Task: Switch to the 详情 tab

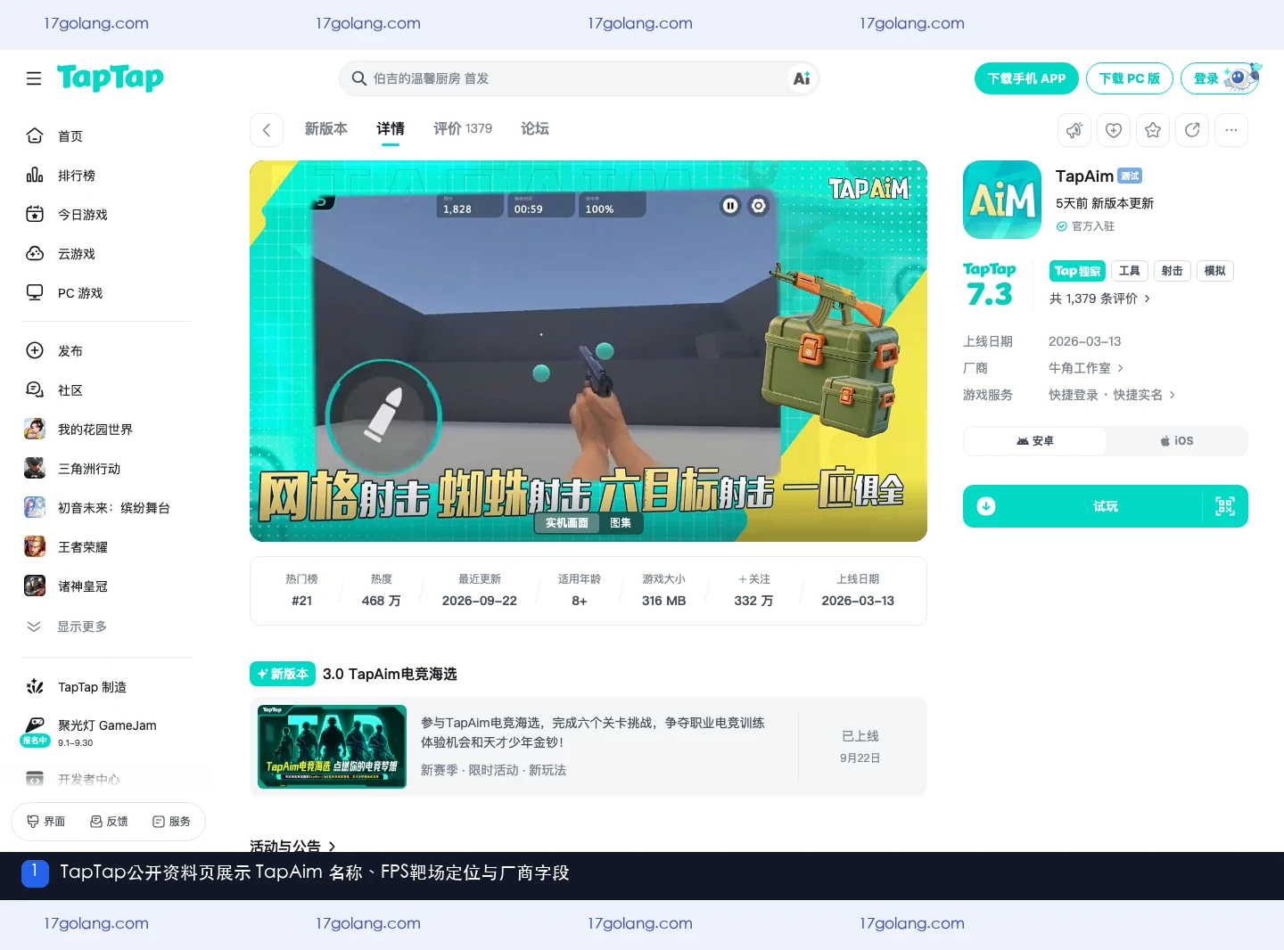Action: tap(391, 129)
